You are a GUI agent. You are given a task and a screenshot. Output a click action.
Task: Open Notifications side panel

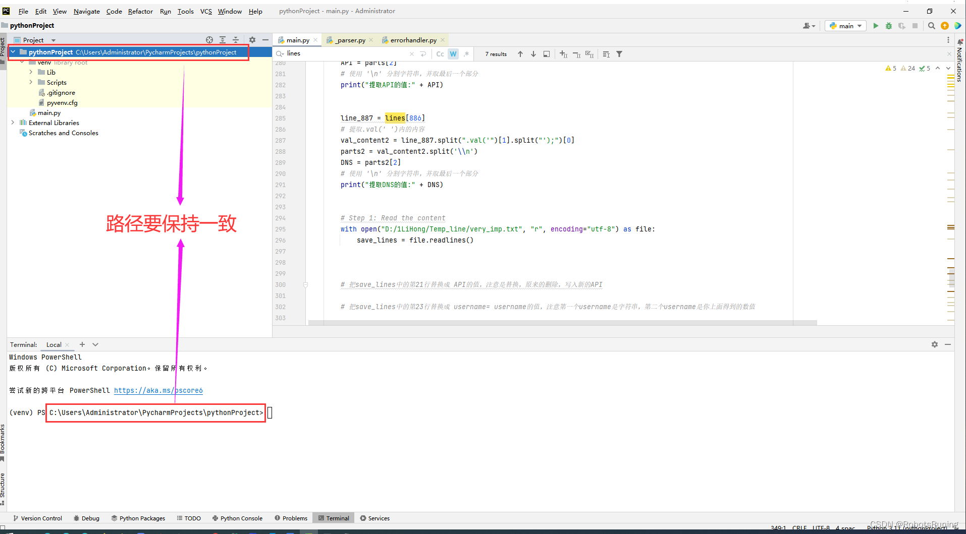pos(959,61)
